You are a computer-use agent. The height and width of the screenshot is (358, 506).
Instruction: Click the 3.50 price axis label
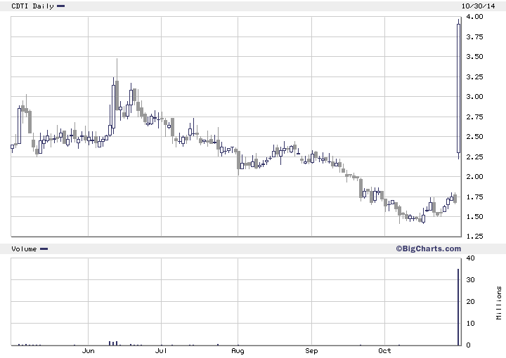474,57
